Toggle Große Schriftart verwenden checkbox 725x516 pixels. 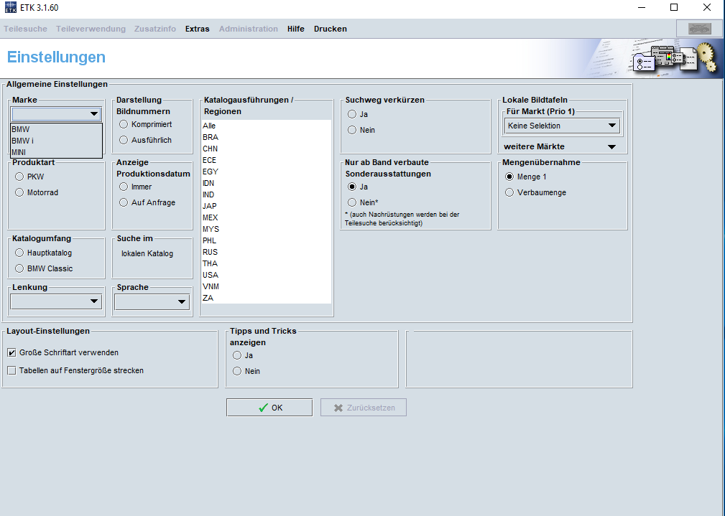(x=11, y=353)
